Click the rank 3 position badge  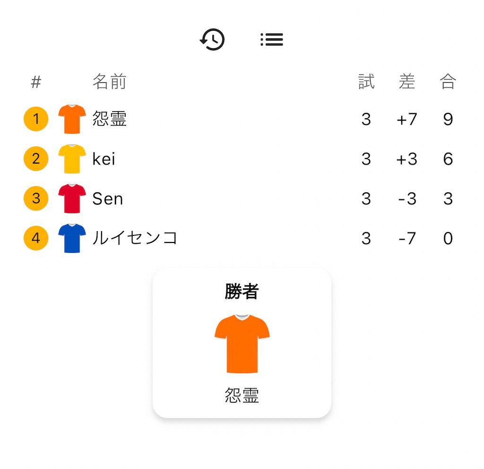pyautogui.click(x=36, y=199)
